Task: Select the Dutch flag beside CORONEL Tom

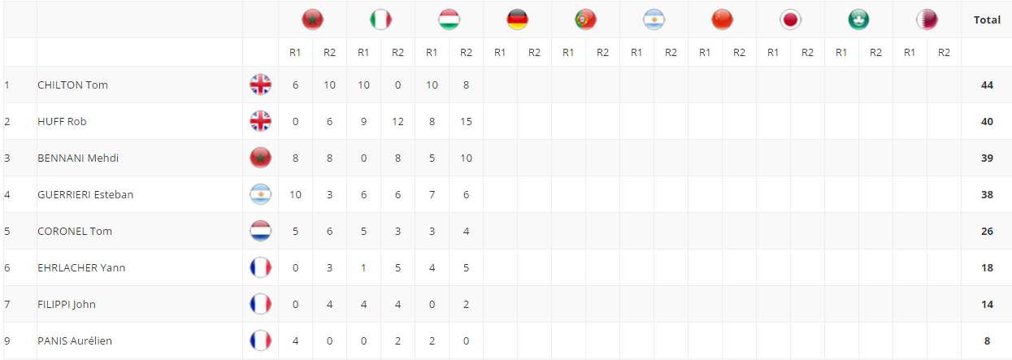Action: click(260, 231)
